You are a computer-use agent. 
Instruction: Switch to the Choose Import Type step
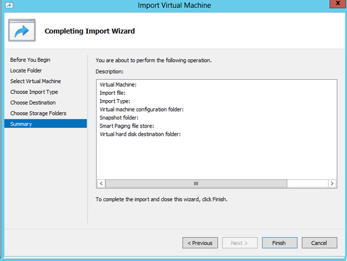click(34, 92)
